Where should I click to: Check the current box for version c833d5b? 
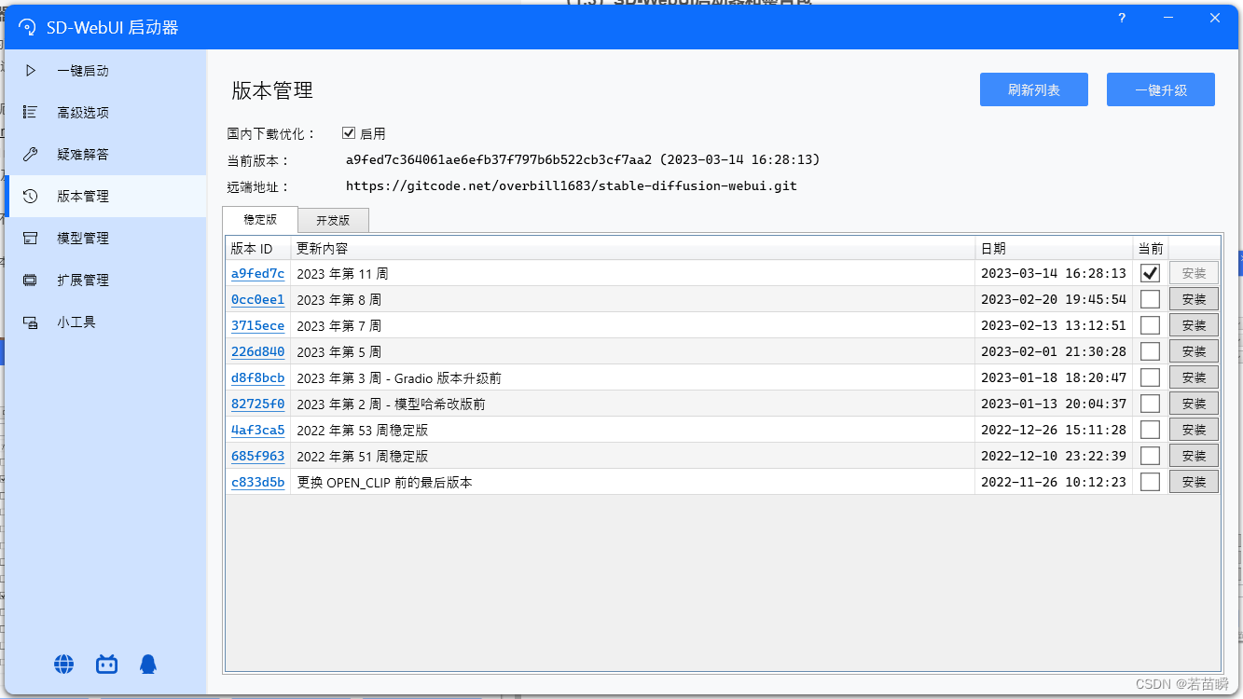(1151, 482)
